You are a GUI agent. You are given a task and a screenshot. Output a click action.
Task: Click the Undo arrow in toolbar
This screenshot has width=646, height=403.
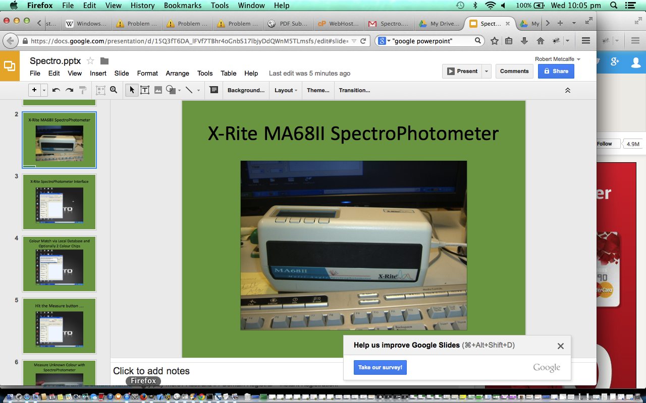pyautogui.click(x=56, y=90)
